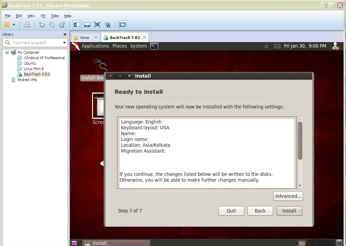The height and width of the screenshot is (246, 346).
Task: Click the BackTrack dragon logo icon
Action: click(76, 46)
